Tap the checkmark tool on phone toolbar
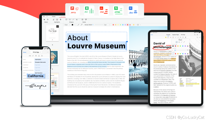Image resolution: width=206 pixels, height=121 pixels. [33, 56]
